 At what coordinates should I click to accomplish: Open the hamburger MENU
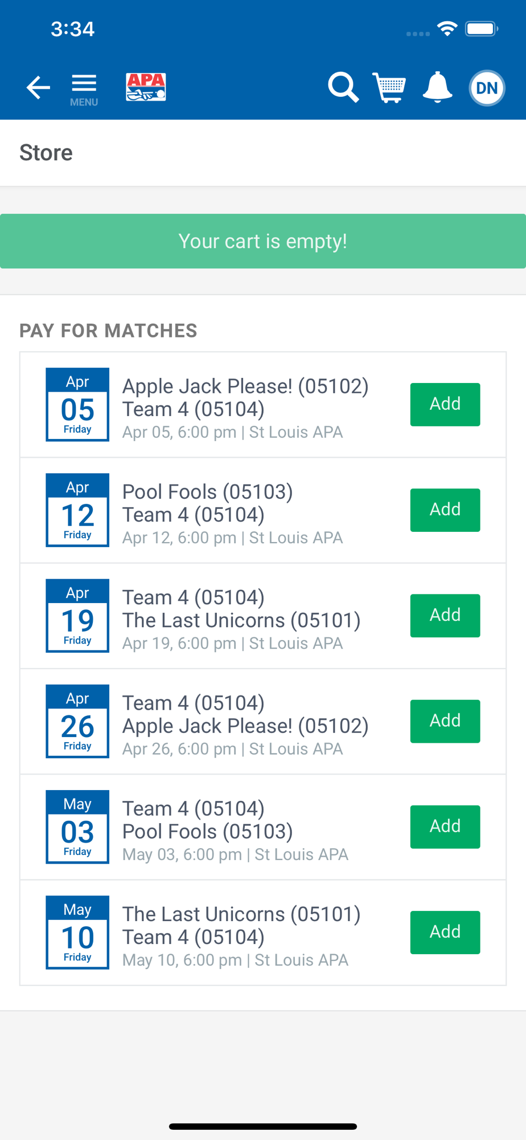84,89
